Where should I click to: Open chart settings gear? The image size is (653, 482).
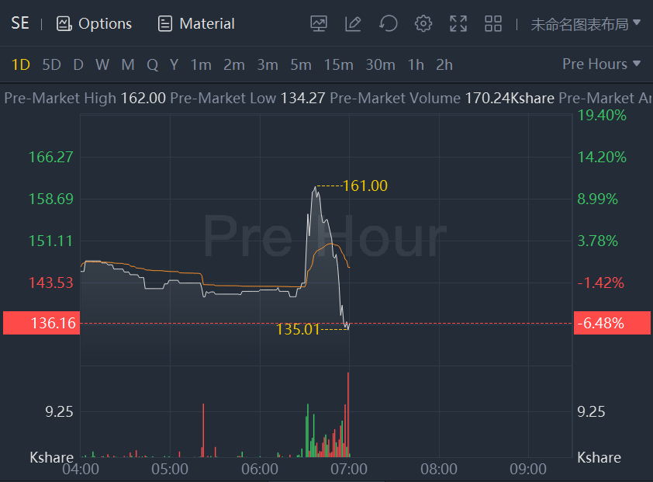tap(423, 23)
